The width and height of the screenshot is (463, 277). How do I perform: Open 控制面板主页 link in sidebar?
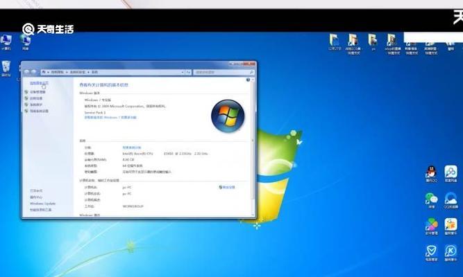click(39, 83)
